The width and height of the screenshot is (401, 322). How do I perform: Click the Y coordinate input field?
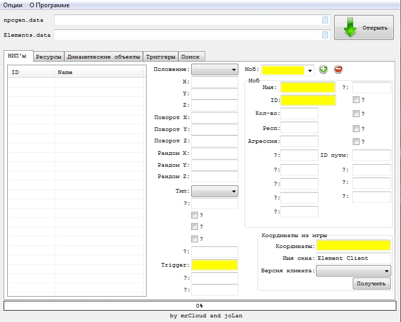pos(214,94)
